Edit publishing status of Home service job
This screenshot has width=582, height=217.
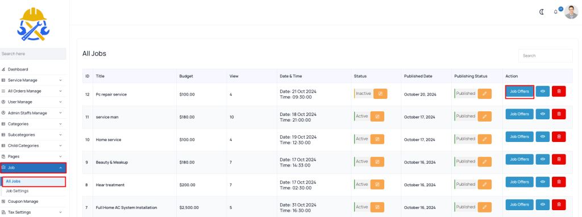click(x=484, y=139)
